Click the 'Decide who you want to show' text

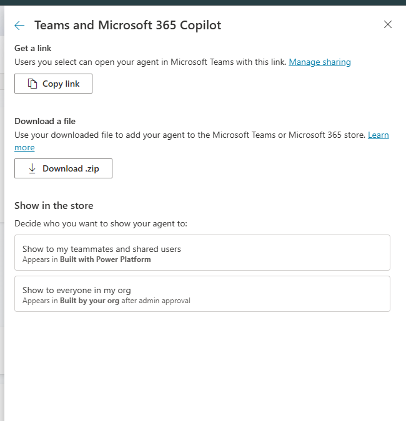pyautogui.click(x=101, y=223)
